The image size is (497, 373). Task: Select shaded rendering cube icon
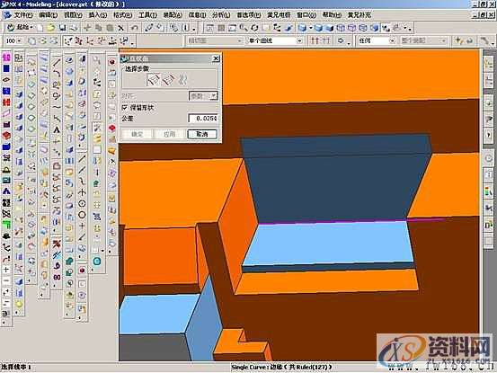pyautogui.click(x=303, y=28)
